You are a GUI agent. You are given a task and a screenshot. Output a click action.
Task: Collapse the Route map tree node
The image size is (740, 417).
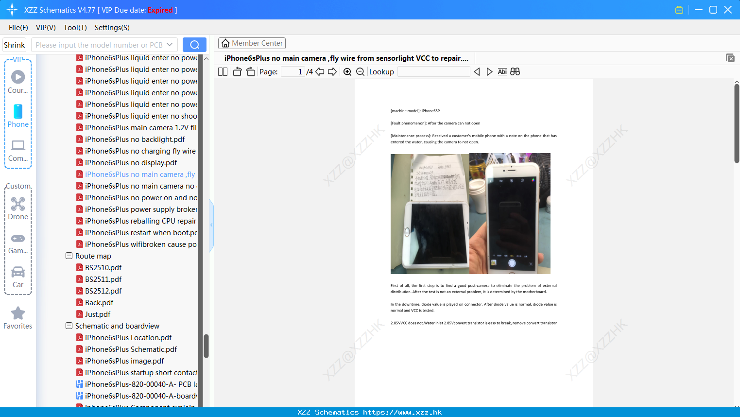tap(69, 256)
